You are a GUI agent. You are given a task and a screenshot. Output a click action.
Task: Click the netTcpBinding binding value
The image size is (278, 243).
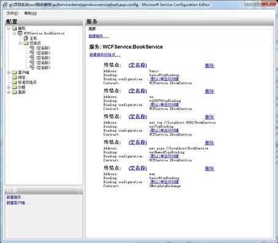click(x=161, y=126)
